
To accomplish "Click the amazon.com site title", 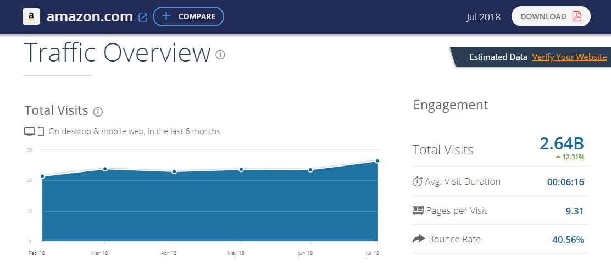I will point(90,17).
